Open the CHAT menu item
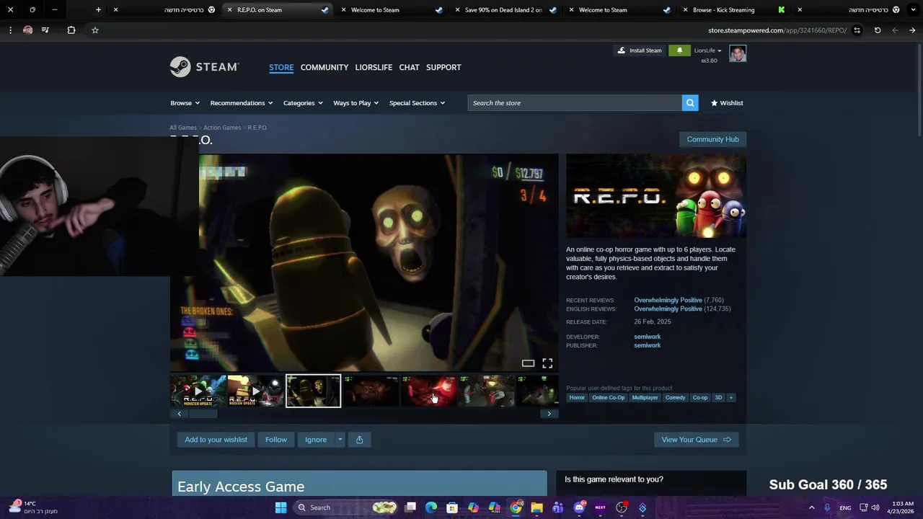 pos(409,67)
